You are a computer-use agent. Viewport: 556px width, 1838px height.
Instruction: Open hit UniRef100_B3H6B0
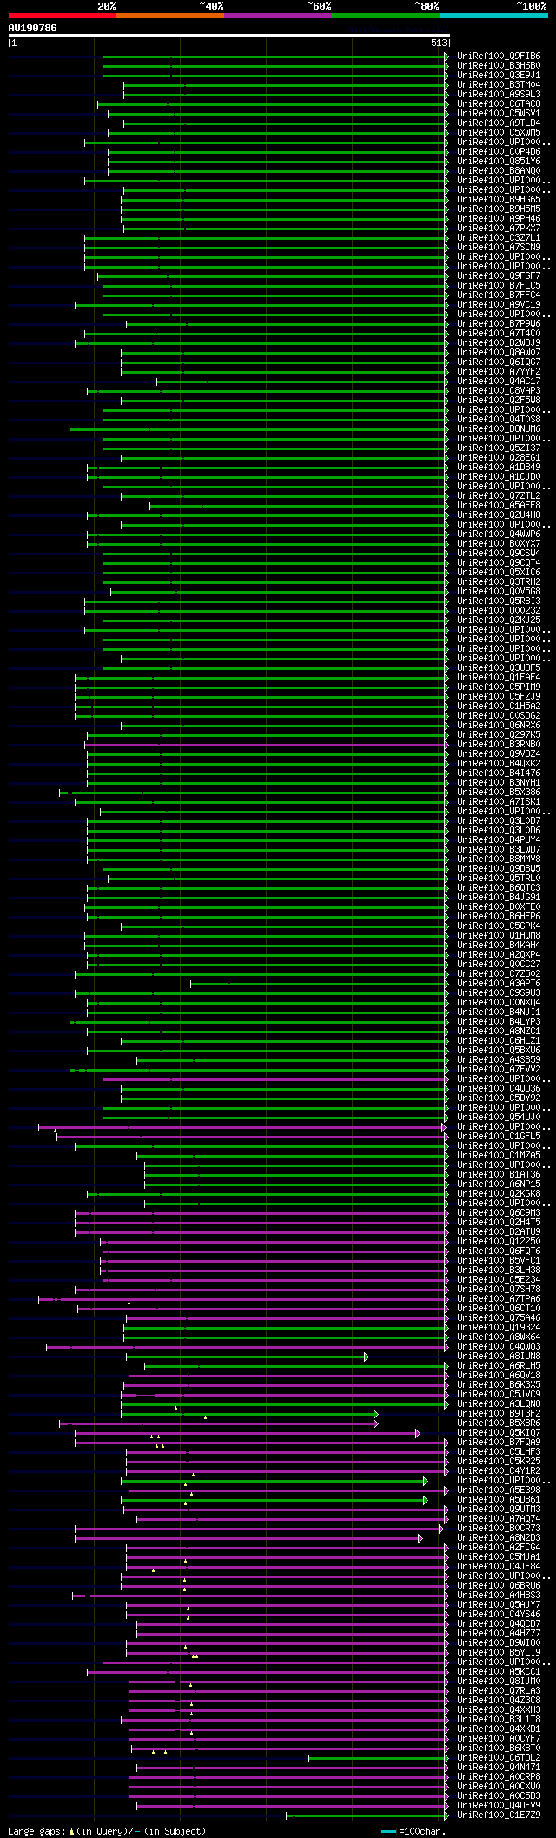click(499, 65)
